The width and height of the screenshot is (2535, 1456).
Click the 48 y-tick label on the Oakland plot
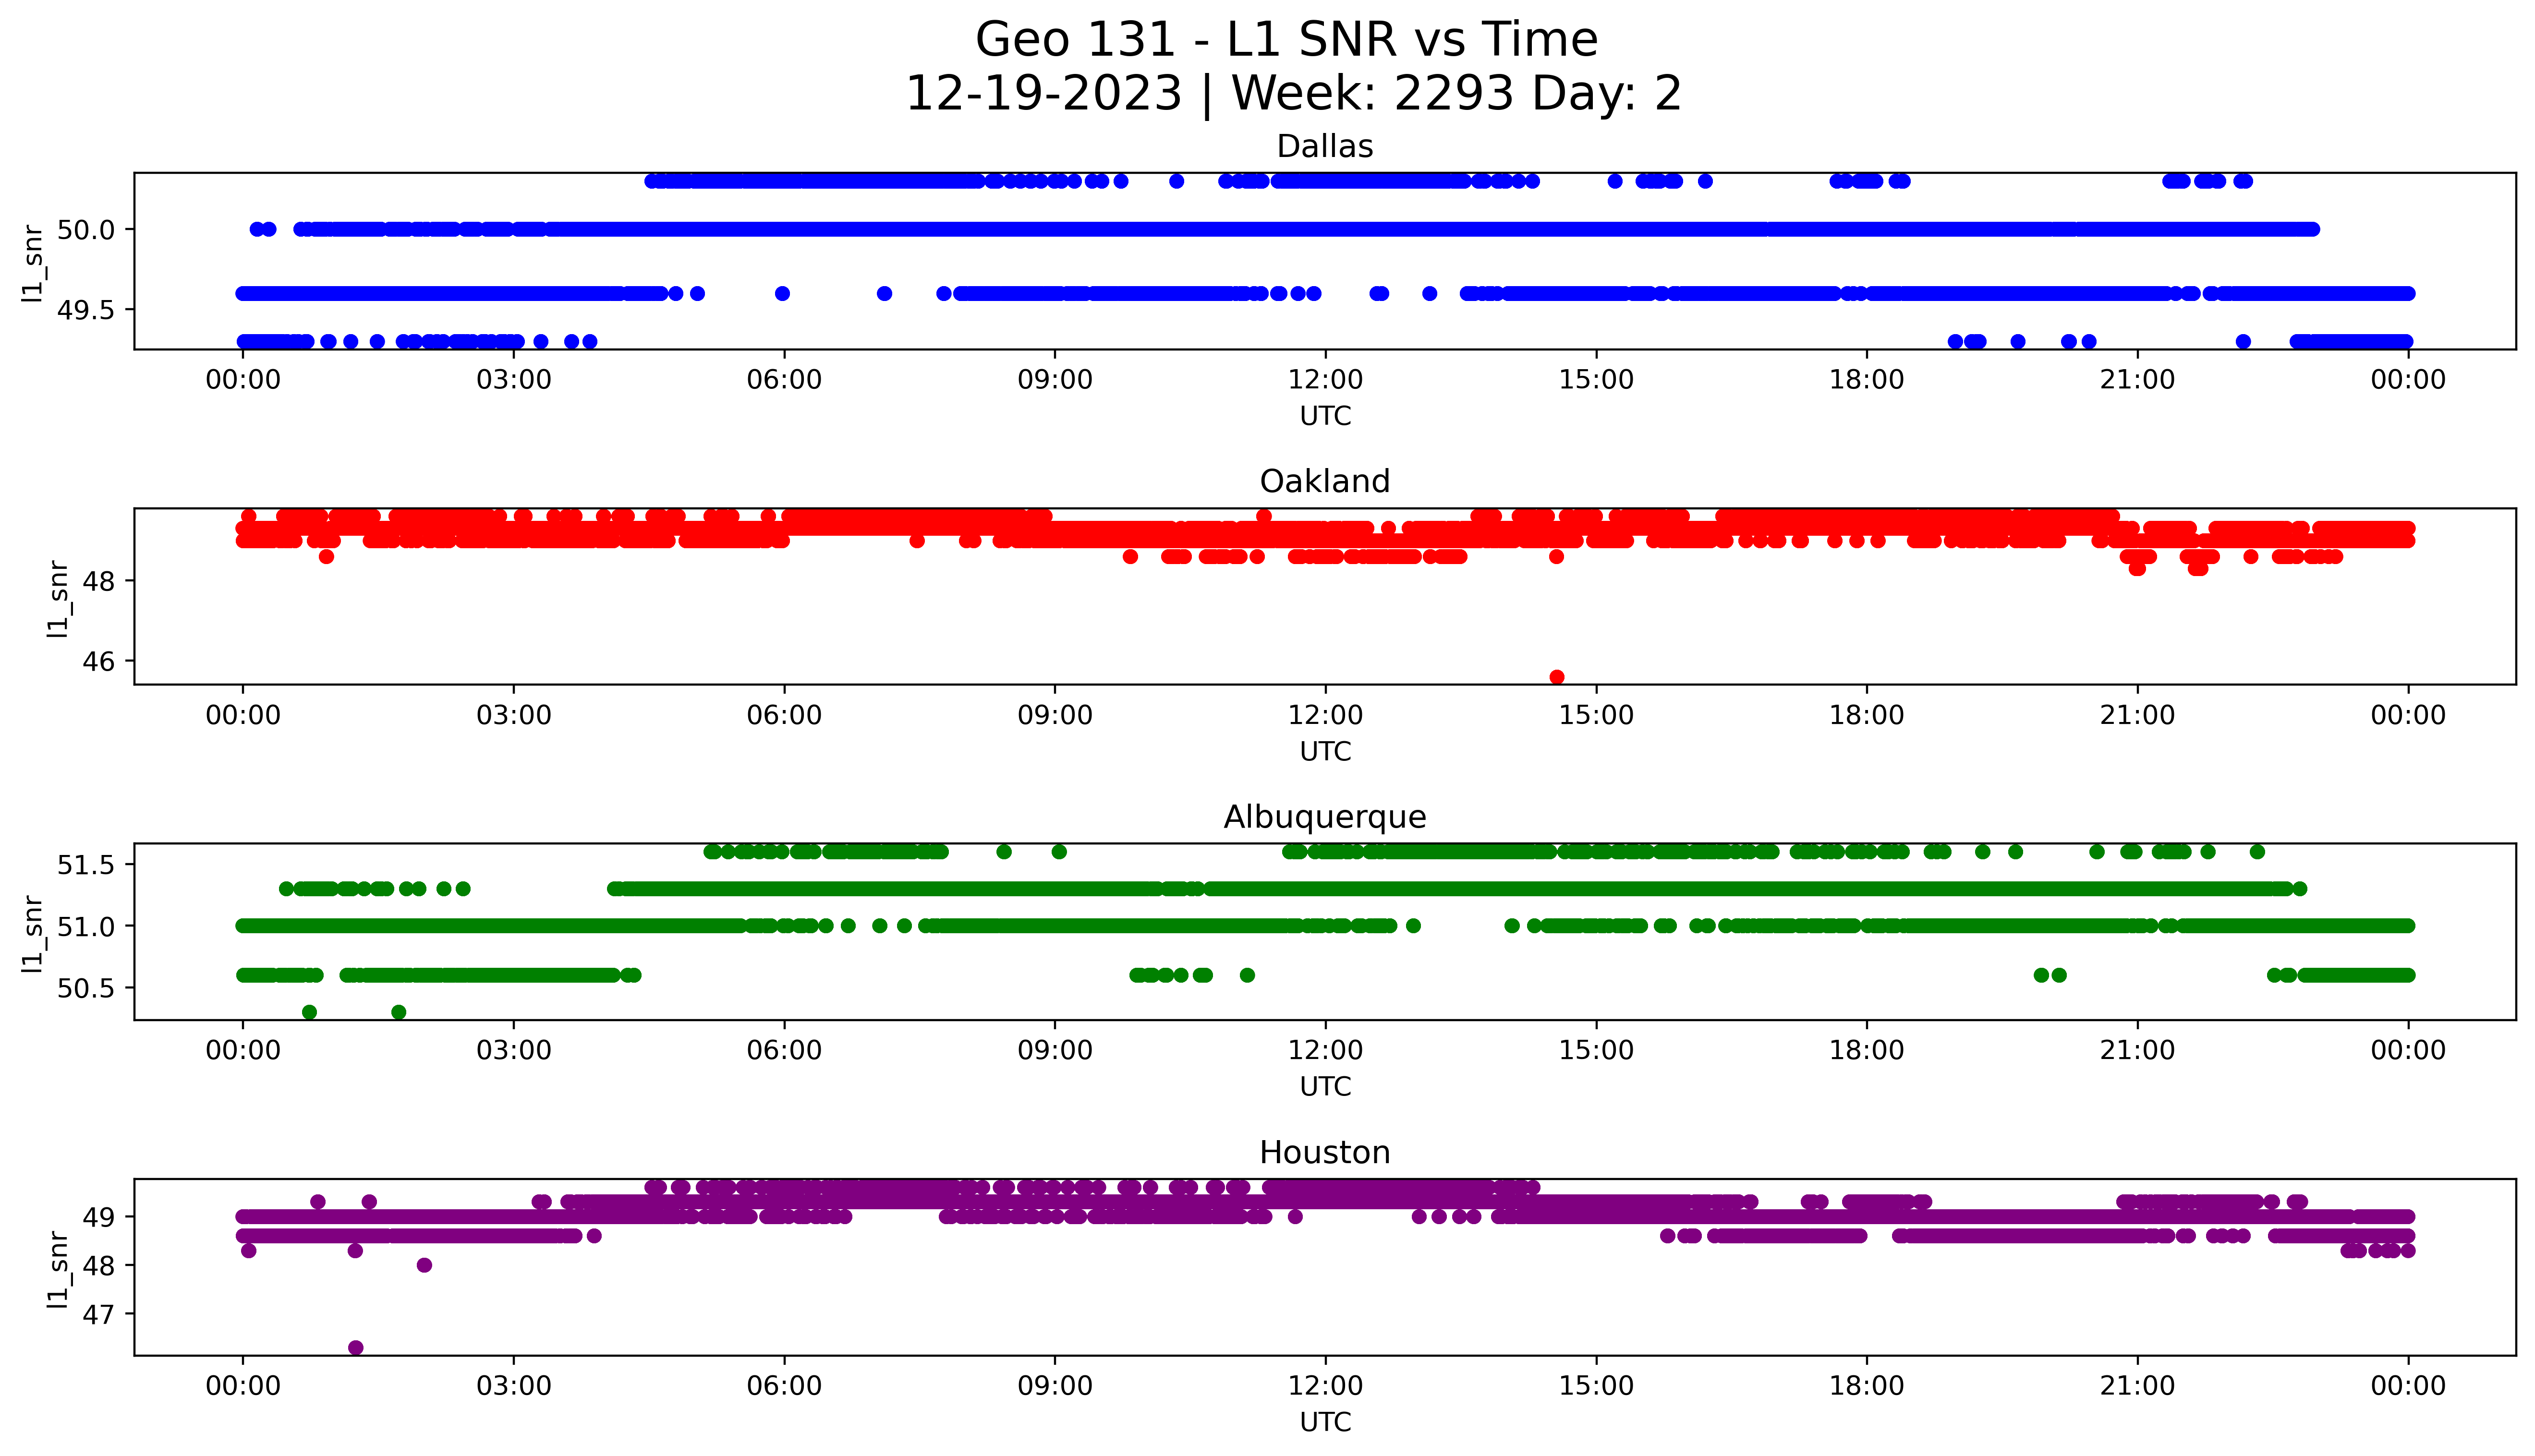(x=100, y=581)
